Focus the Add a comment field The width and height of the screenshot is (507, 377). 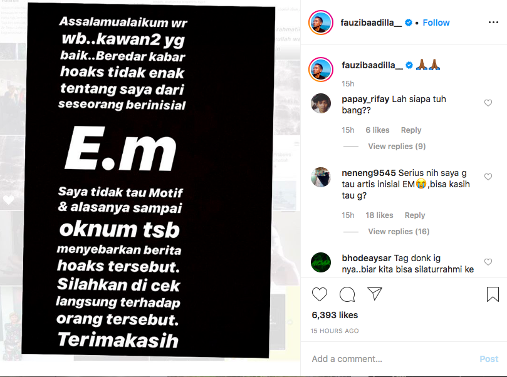(388, 359)
